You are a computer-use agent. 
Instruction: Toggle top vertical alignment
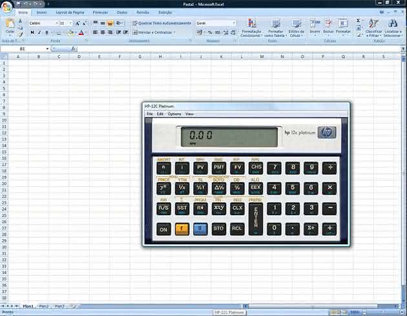pos(96,23)
